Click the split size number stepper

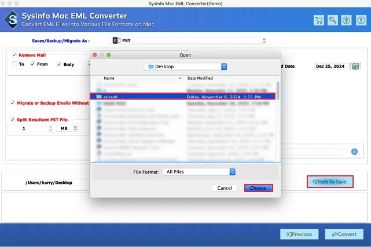50,128
